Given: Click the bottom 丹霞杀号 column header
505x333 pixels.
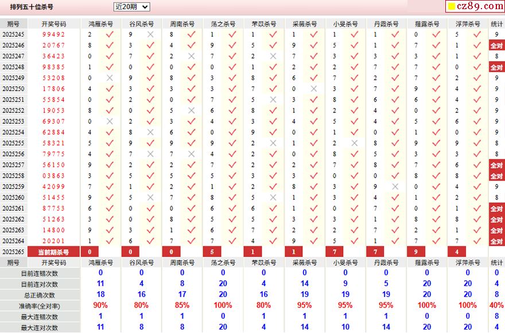Looking at the screenshot, I should tap(386, 263).
